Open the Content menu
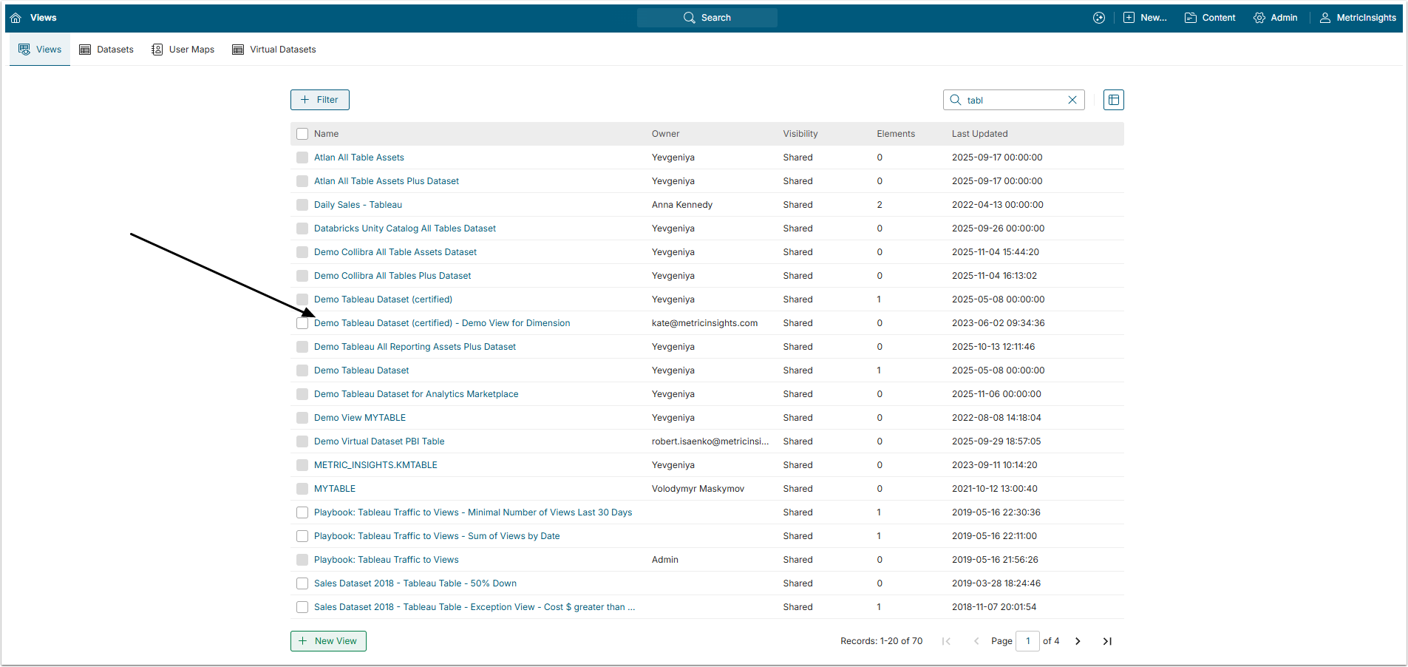 click(x=1210, y=18)
